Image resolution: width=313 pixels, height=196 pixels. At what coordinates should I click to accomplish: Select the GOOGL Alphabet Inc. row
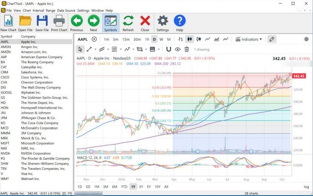[x=36, y=93]
